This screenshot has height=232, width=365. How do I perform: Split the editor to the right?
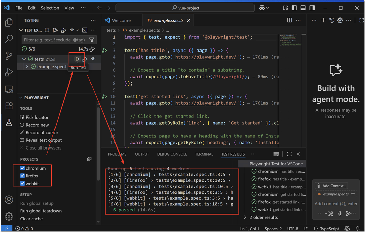289,20
